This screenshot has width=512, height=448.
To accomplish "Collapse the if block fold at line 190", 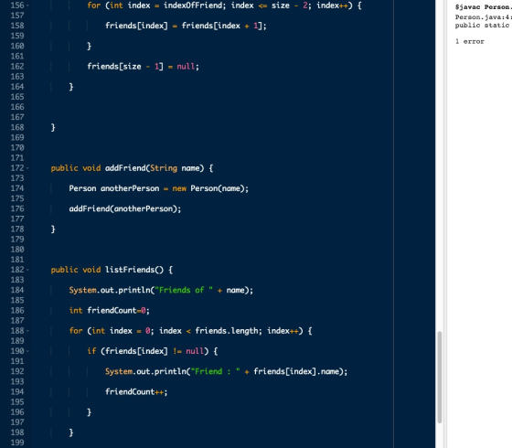I will (27, 351).
